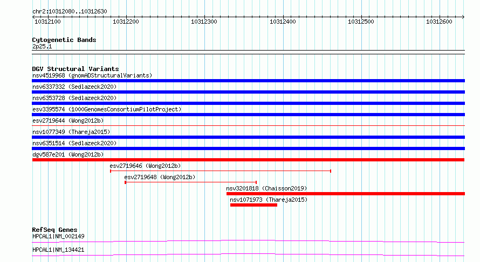Viewport: 480px width, 262px height.
Task: Click the 2p25.1 band label
Action: coord(42,46)
